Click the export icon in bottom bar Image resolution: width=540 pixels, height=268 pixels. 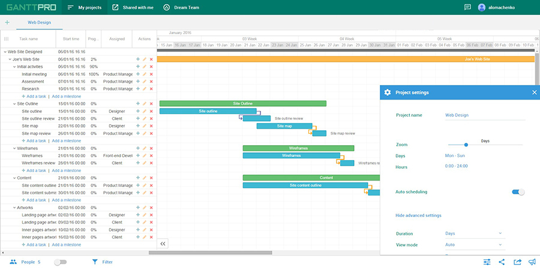[x=517, y=262]
